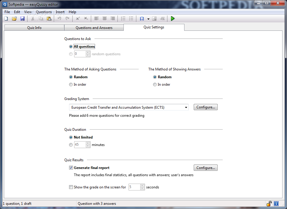
Task: Insert formula square root icon
Action: click(x=162, y=19)
